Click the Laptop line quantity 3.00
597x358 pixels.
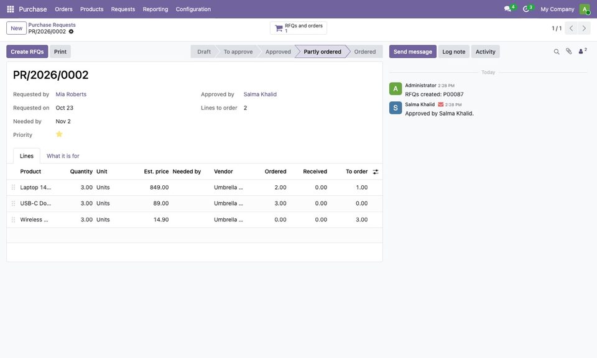[86, 188]
